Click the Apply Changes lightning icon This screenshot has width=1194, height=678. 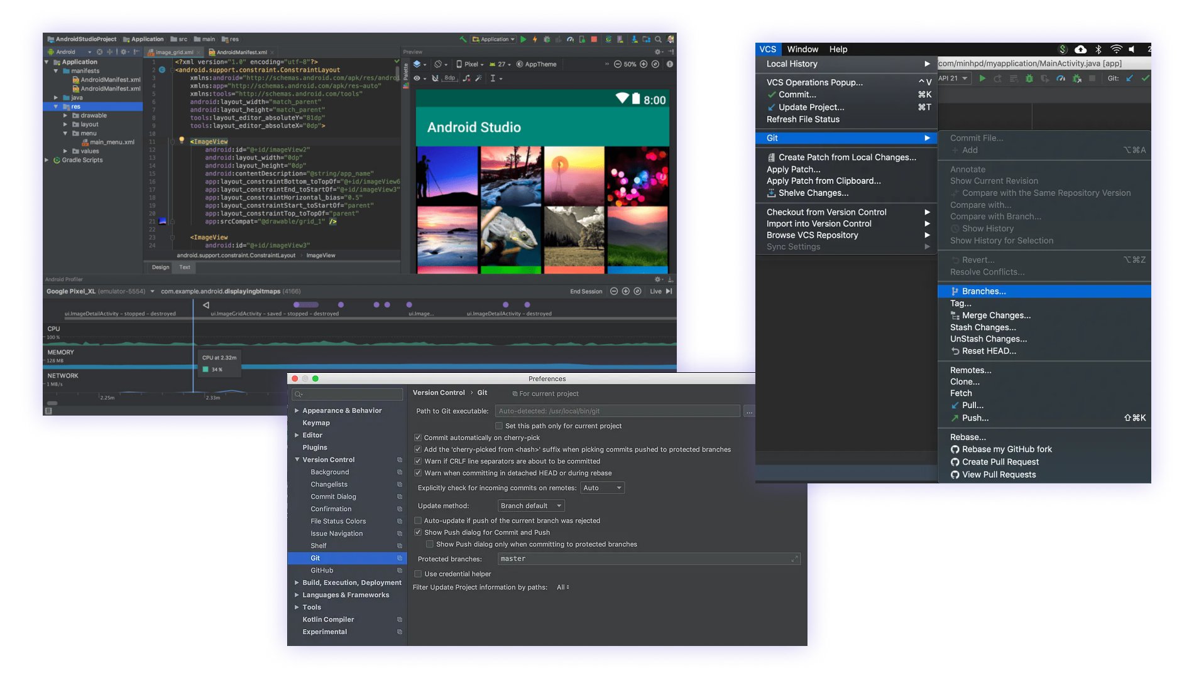(535, 39)
